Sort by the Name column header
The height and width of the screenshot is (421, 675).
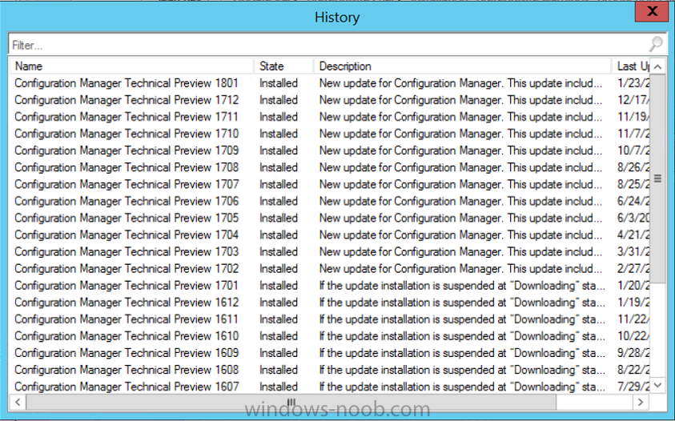tap(132, 66)
